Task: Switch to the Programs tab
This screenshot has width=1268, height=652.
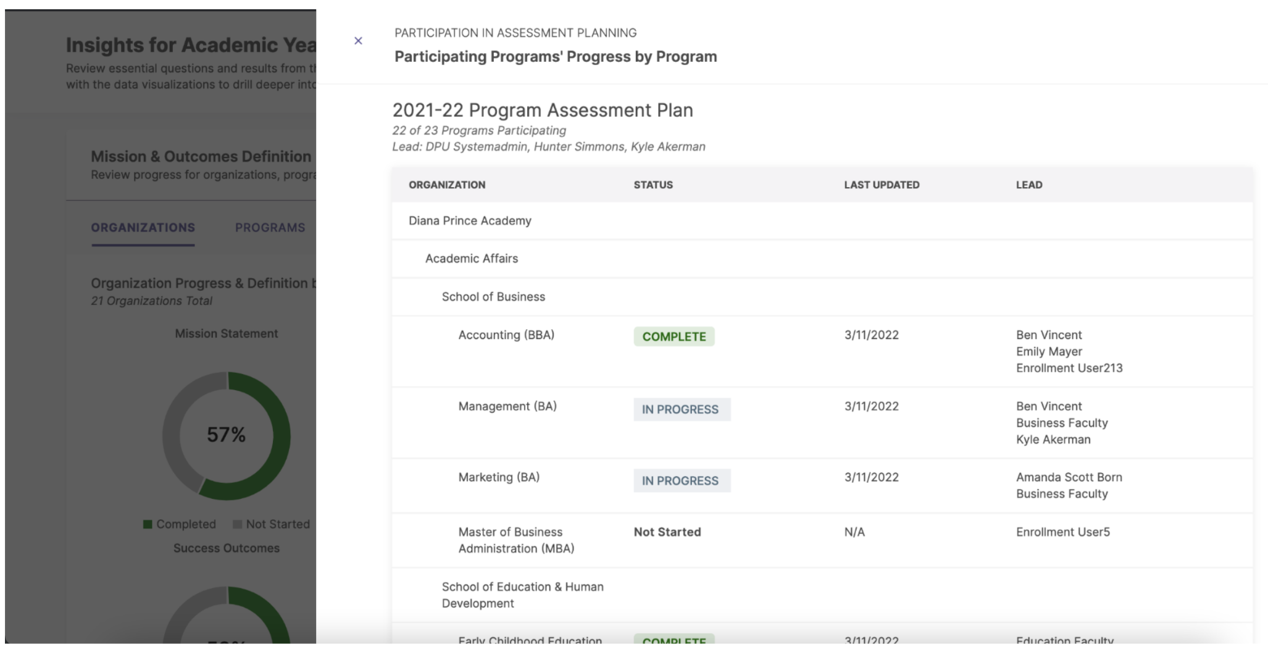Action: coord(270,227)
